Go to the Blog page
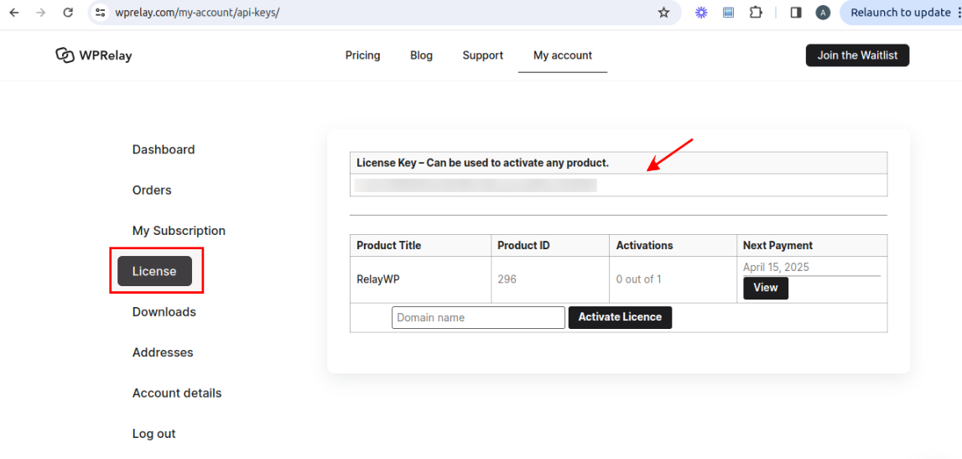Screen dimensions: 962x459 click(421, 55)
